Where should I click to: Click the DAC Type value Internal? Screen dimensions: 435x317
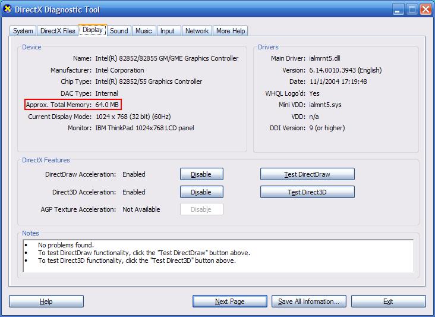point(106,93)
